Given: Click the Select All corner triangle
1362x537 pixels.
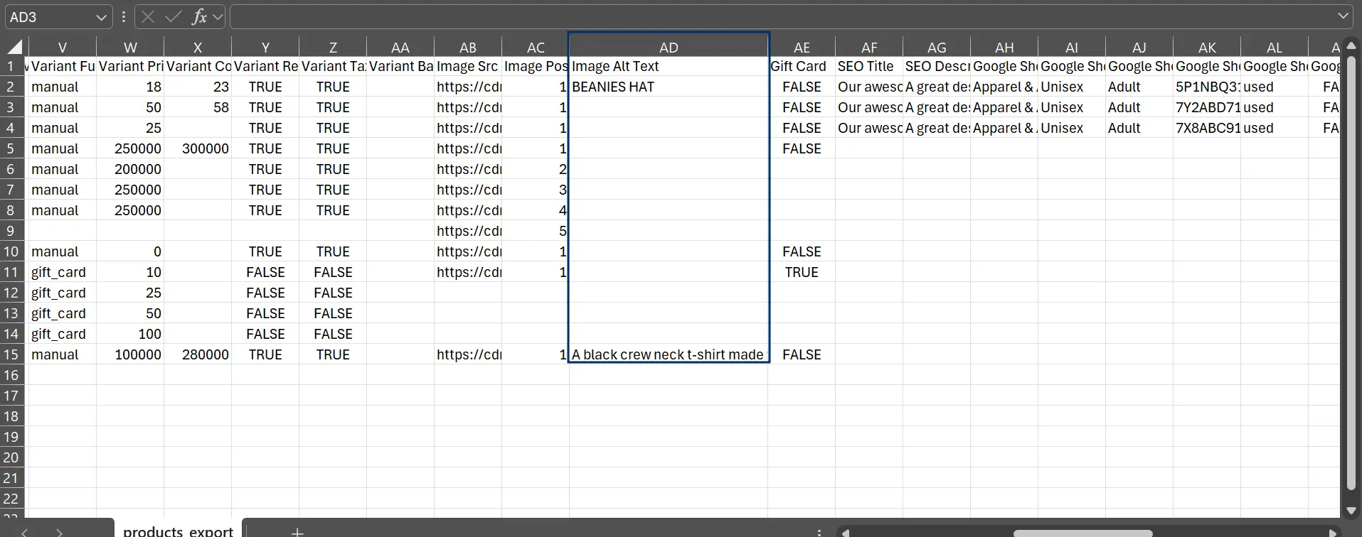Looking at the screenshot, I should (x=15, y=48).
